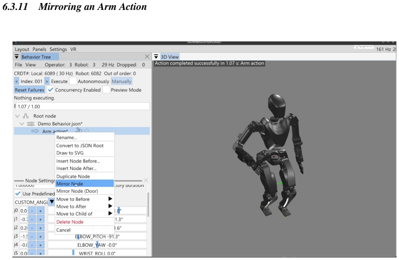Click the Demo Behavior.json sequence icon
The height and width of the screenshot is (260, 399).
tap(31, 124)
